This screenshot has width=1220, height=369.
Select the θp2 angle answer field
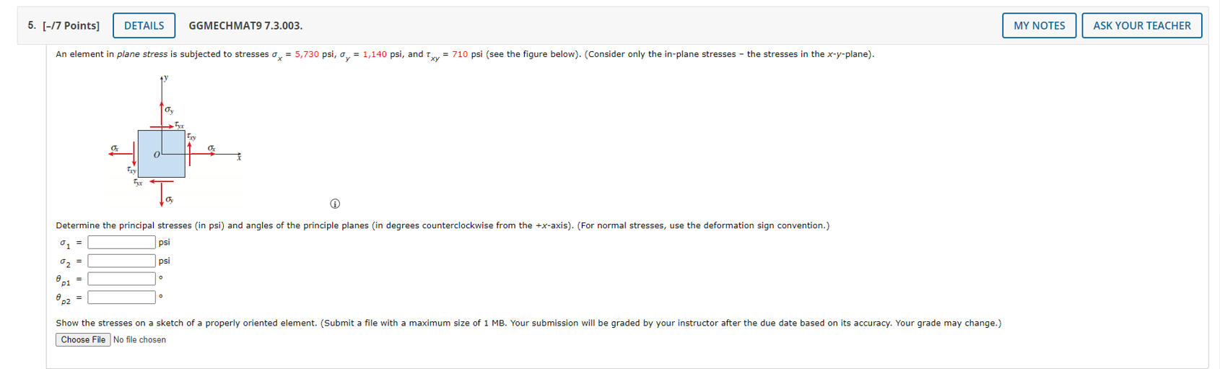point(121,297)
